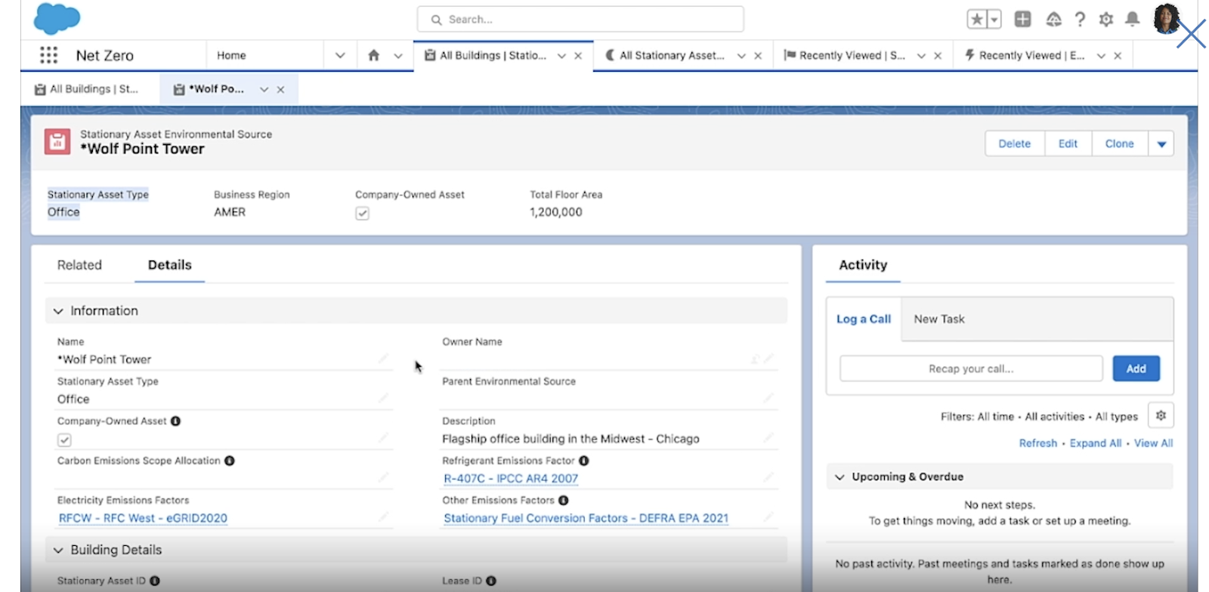Edit the Stationary Asset Type pencil icon

(x=384, y=398)
